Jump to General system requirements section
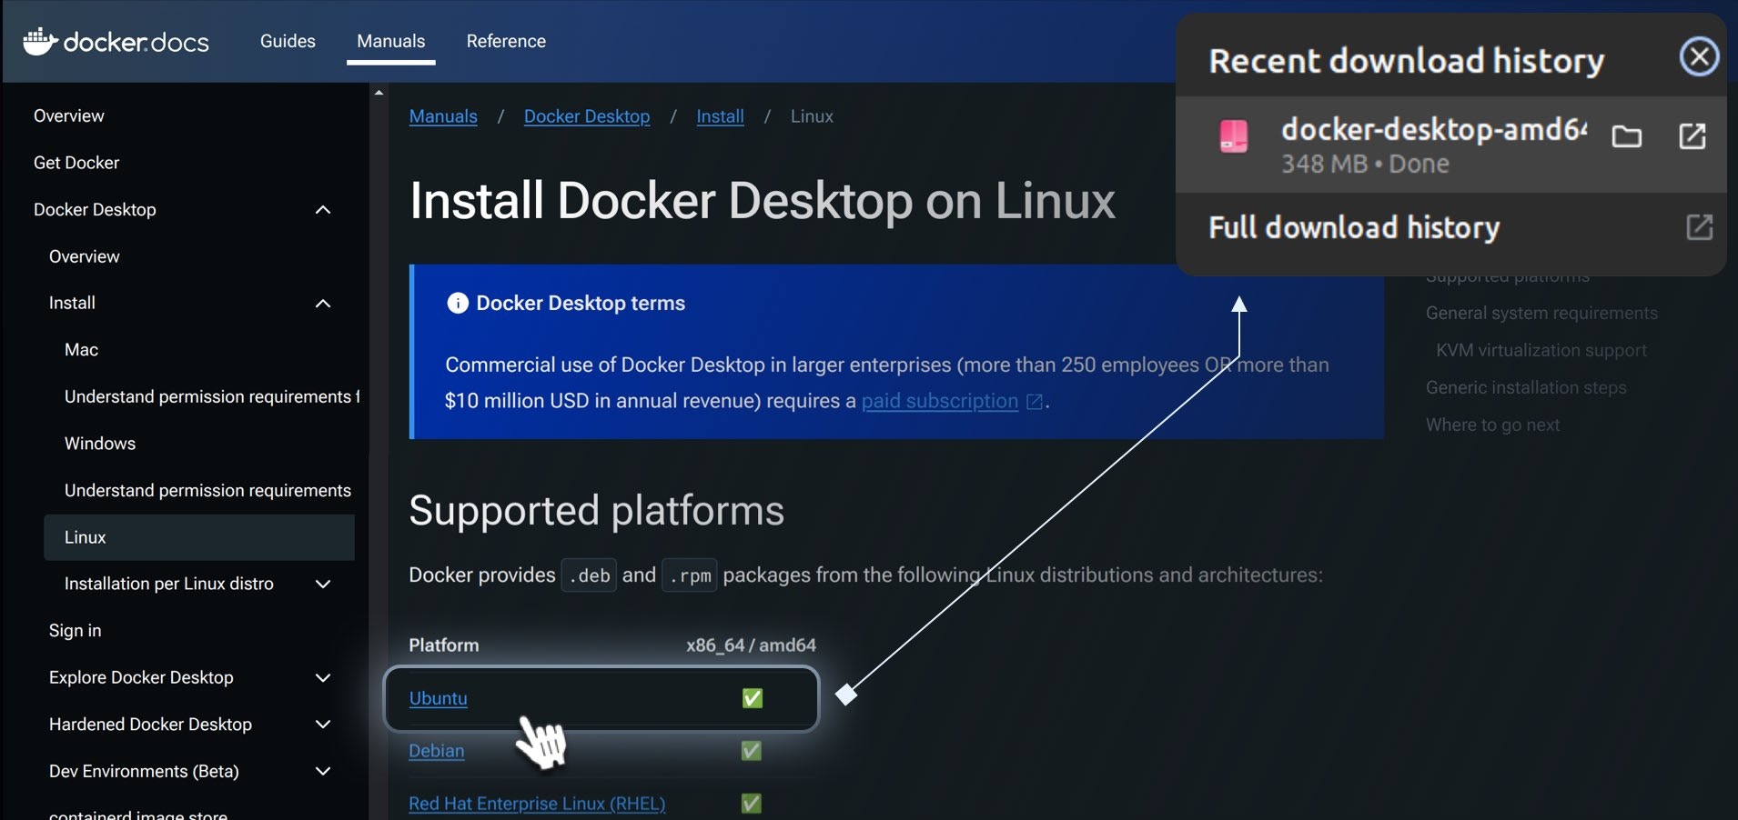Image resolution: width=1738 pixels, height=820 pixels. (x=1541, y=313)
